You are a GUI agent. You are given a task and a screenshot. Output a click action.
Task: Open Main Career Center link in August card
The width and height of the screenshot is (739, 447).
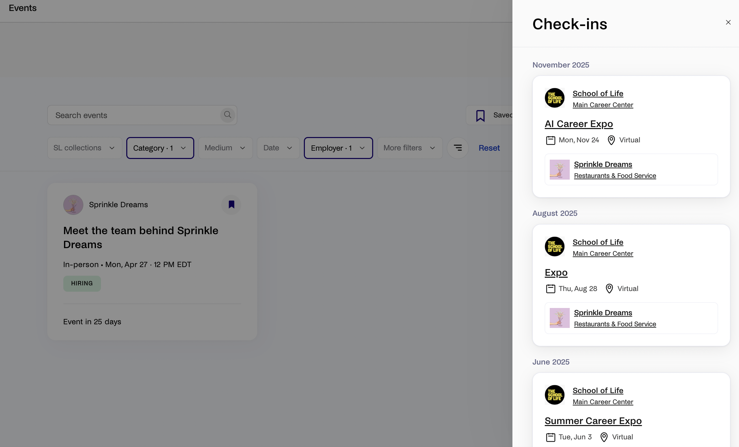(603, 253)
